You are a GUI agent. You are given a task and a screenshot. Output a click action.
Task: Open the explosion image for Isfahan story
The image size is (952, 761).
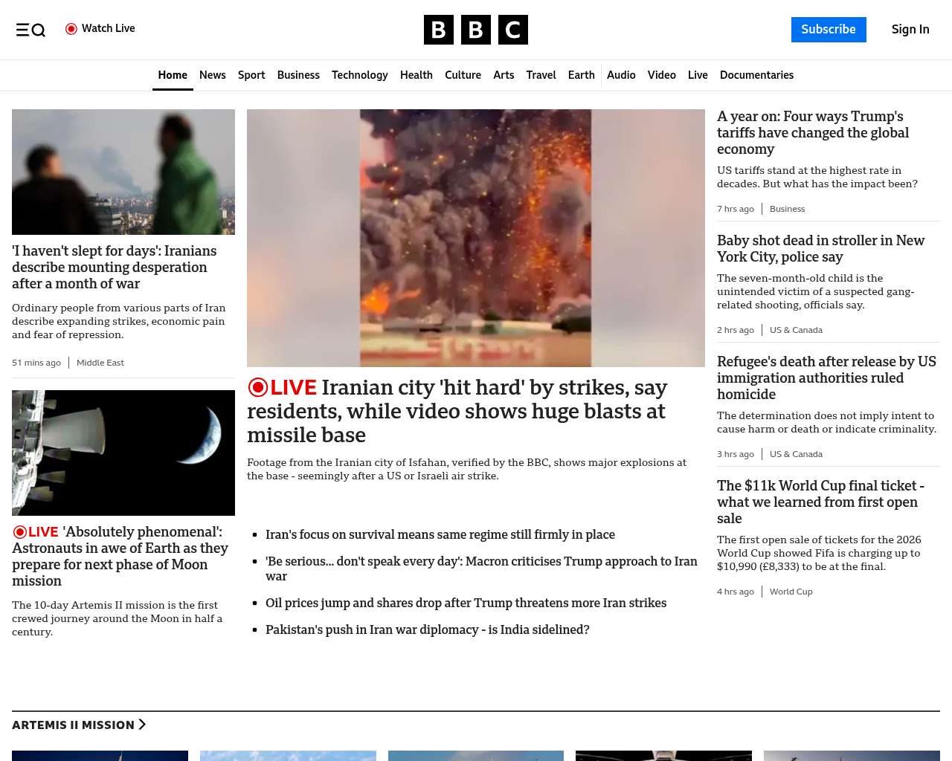pos(475,238)
